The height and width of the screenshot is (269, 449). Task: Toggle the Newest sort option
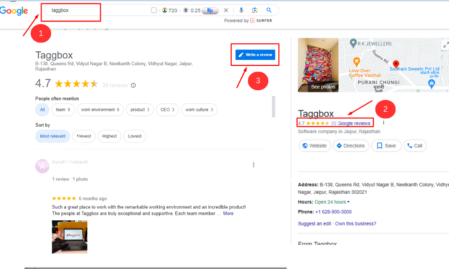(84, 136)
